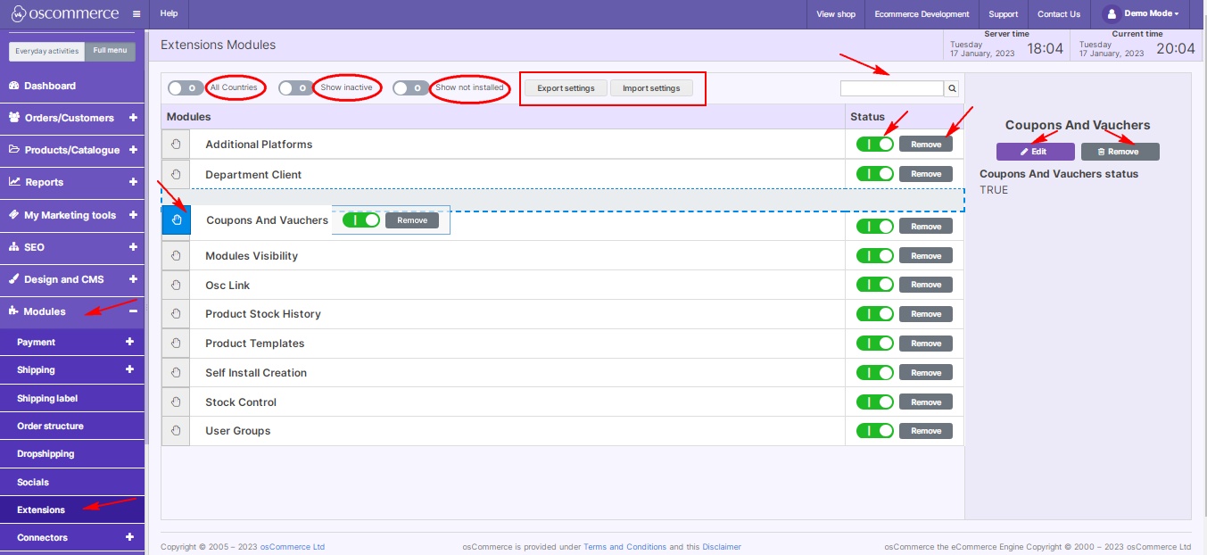The height and width of the screenshot is (555, 1207).
Task: Open the Terms and Conditions link
Action: [624, 547]
